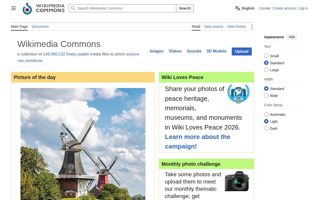The image size is (320, 200).
Task: Open the windmill picture of the day
Action: point(83,144)
